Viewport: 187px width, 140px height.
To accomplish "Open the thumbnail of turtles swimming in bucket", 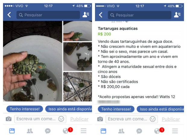I will click(78, 57).
